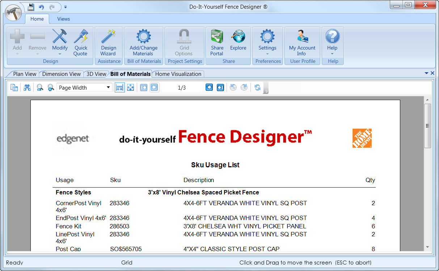Viewport: 439px width, 271px height.
Task: Refresh the Bill of Materials report
Action: [257, 87]
